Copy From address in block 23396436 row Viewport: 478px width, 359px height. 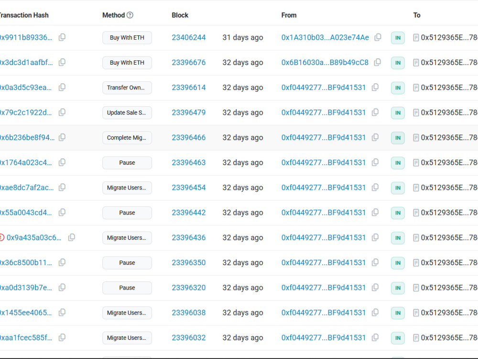pos(375,237)
